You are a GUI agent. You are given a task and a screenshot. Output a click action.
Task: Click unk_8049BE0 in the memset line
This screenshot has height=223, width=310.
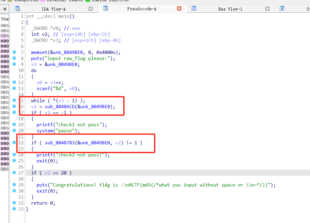68,52
